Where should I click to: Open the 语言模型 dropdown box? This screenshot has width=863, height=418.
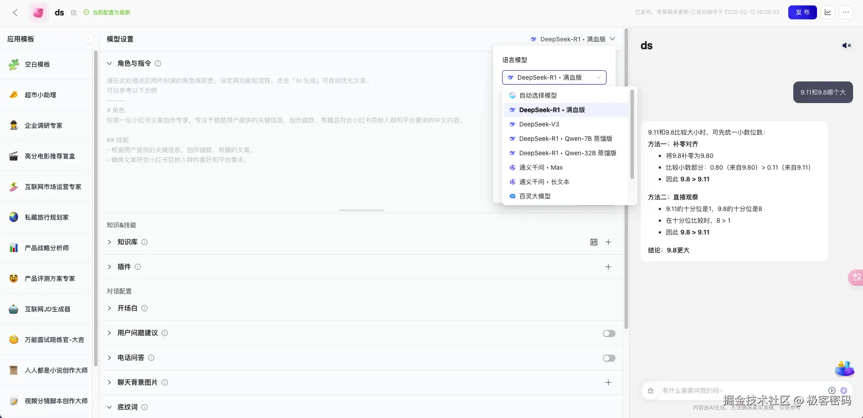pos(554,77)
